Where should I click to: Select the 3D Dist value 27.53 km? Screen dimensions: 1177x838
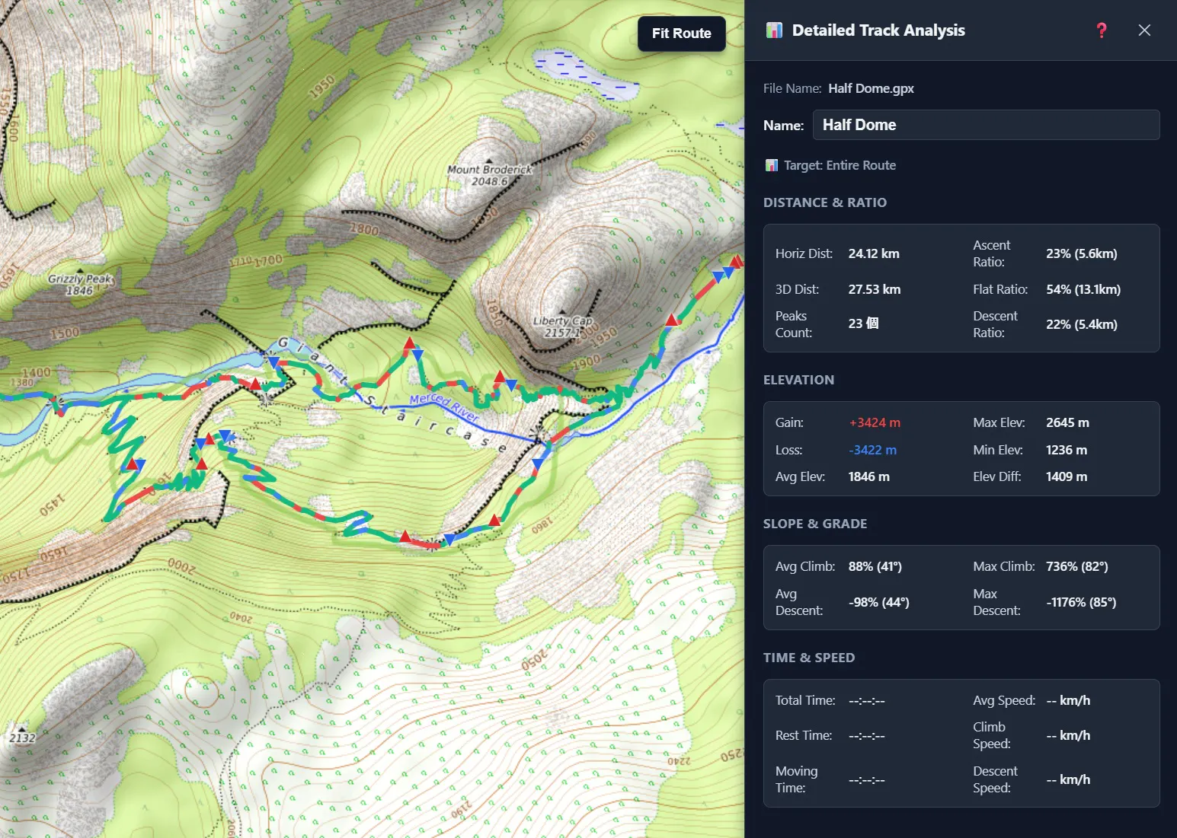[x=875, y=289]
